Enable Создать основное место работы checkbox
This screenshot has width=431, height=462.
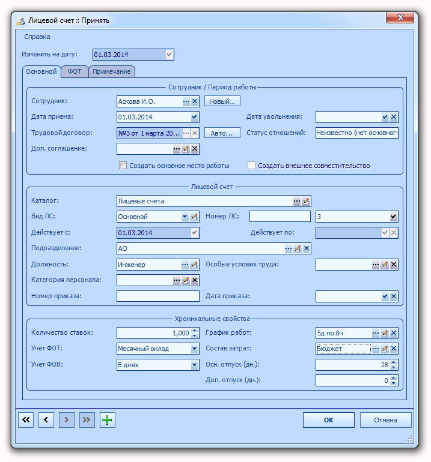[x=123, y=165]
